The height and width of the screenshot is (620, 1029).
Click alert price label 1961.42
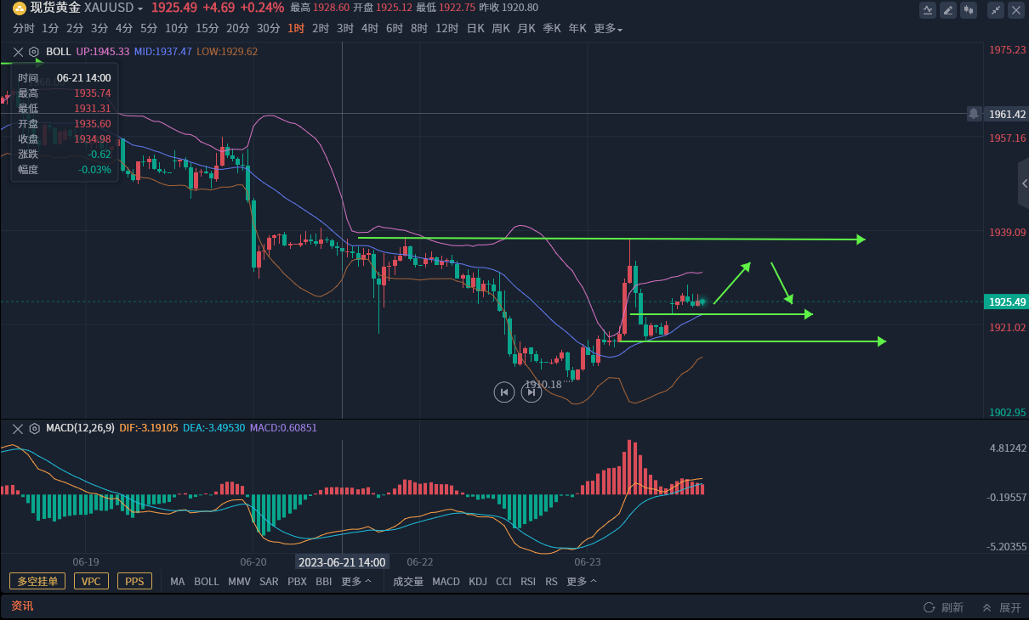pyautogui.click(x=1007, y=114)
